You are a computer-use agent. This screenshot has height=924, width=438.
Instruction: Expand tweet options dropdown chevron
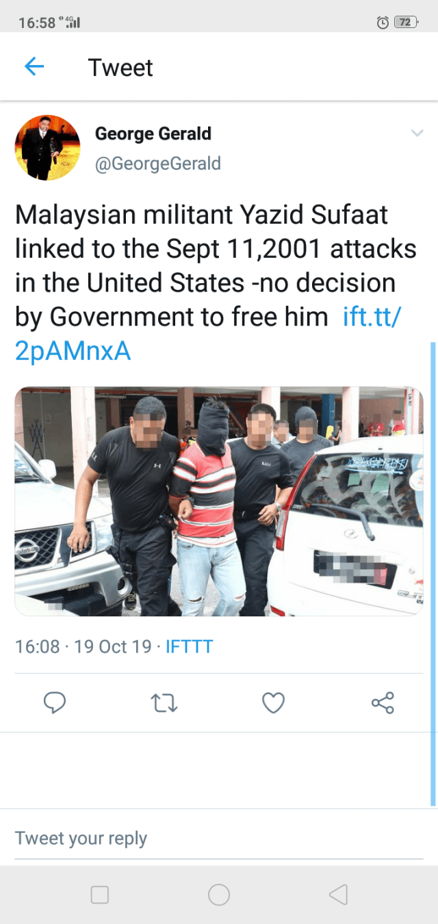[417, 133]
